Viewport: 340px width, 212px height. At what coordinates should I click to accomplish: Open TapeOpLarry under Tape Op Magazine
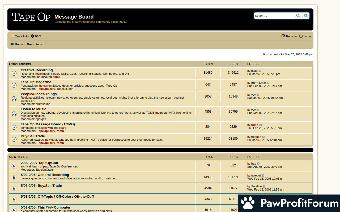click(46, 89)
